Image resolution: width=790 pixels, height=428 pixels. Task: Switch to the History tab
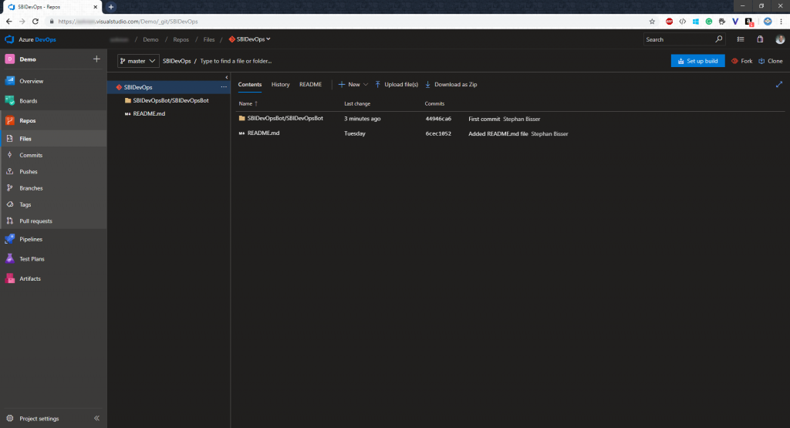(x=281, y=85)
